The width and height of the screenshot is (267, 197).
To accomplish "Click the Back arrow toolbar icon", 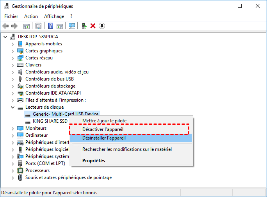I will tap(5, 26).
